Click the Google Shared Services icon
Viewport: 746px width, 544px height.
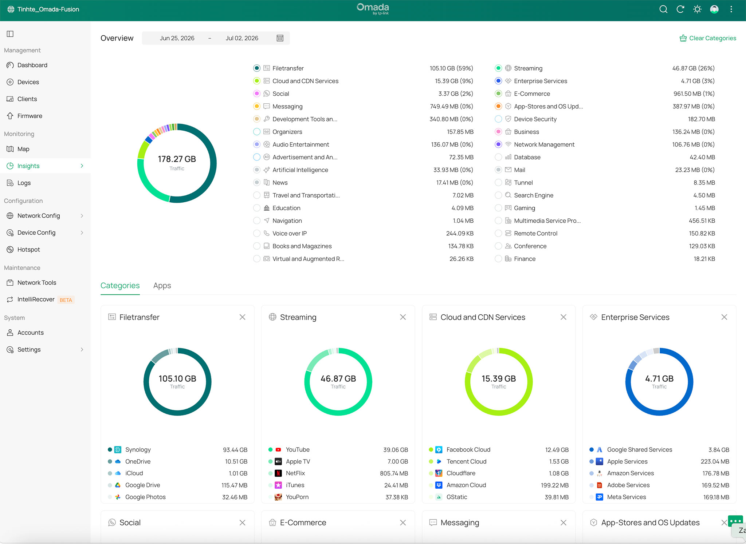[600, 450]
